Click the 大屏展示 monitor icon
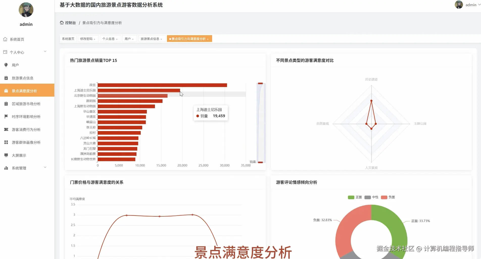Viewport: 481px width, 259px height. click(x=6, y=155)
